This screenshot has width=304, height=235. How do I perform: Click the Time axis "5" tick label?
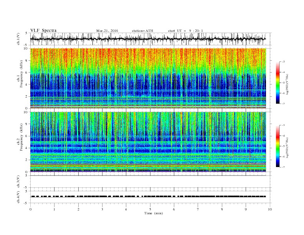coord(150,209)
